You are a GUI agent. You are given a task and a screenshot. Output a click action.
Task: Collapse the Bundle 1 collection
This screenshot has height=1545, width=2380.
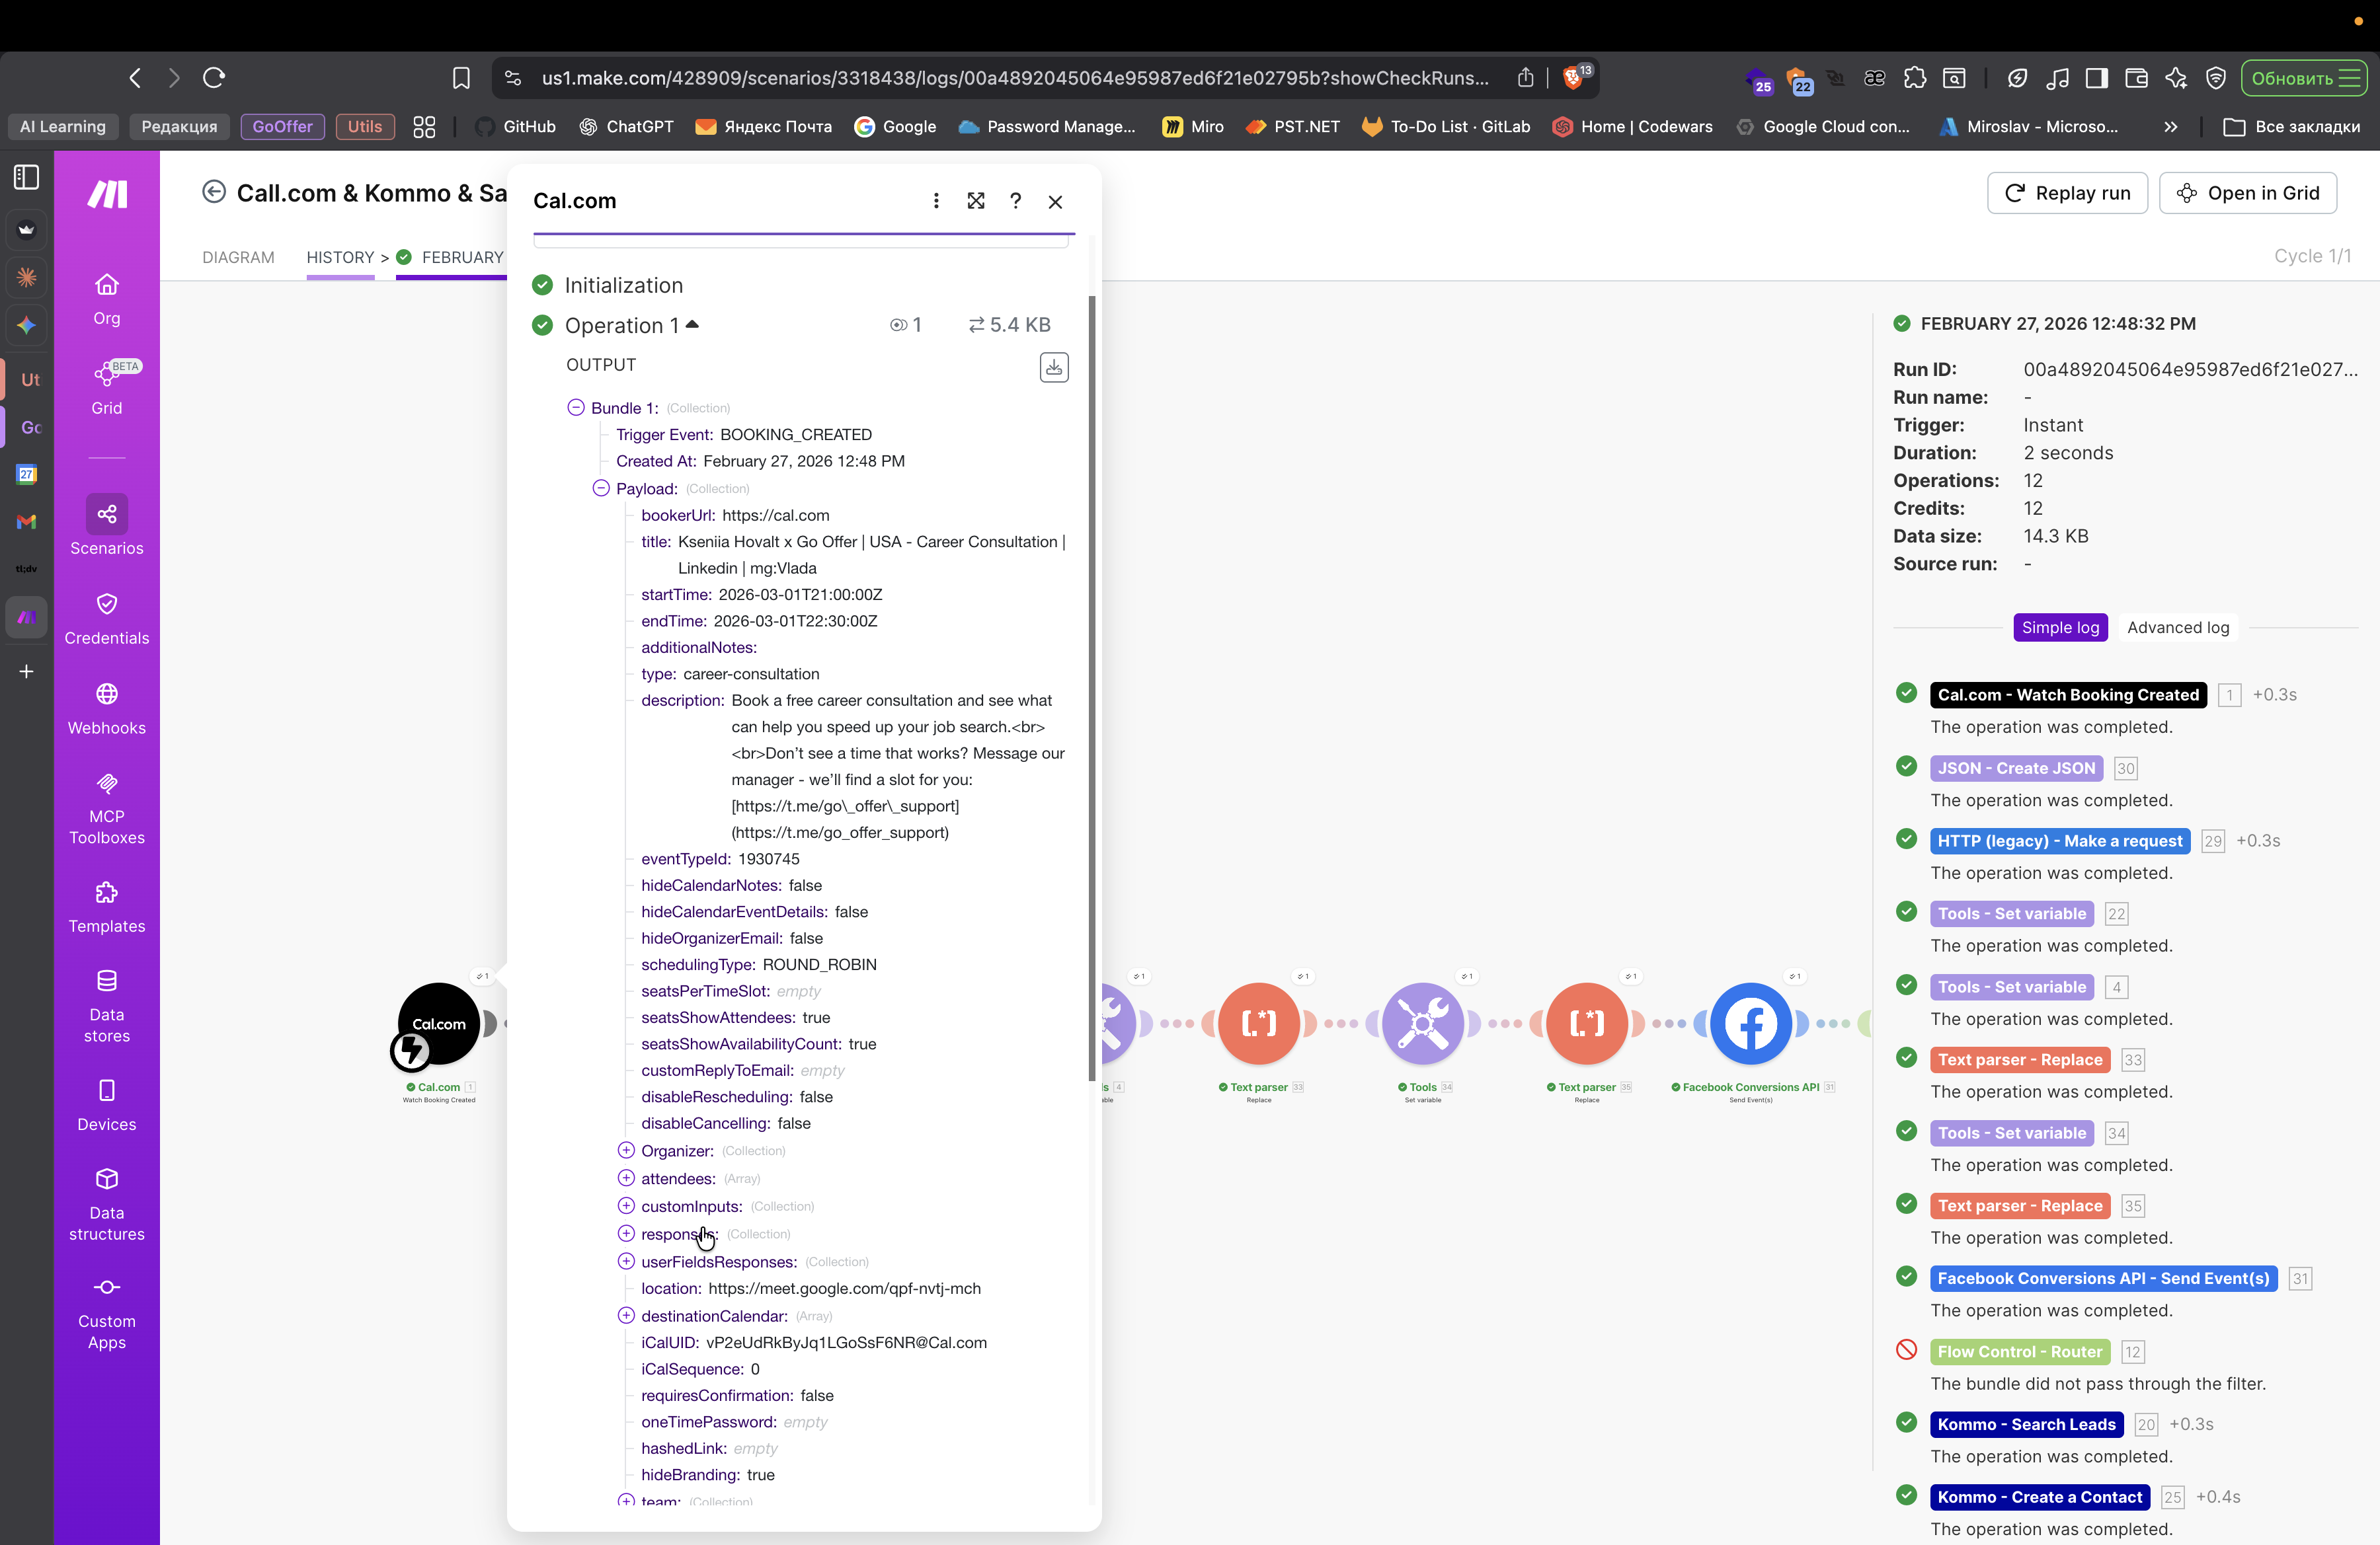576,408
